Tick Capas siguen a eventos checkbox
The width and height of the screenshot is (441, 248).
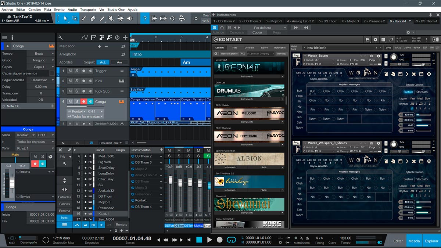coord(52,73)
